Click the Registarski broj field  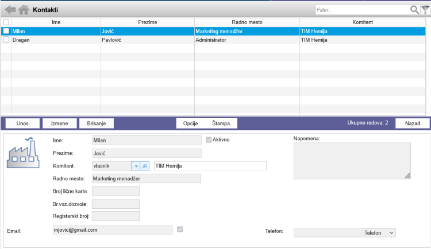(x=116, y=216)
